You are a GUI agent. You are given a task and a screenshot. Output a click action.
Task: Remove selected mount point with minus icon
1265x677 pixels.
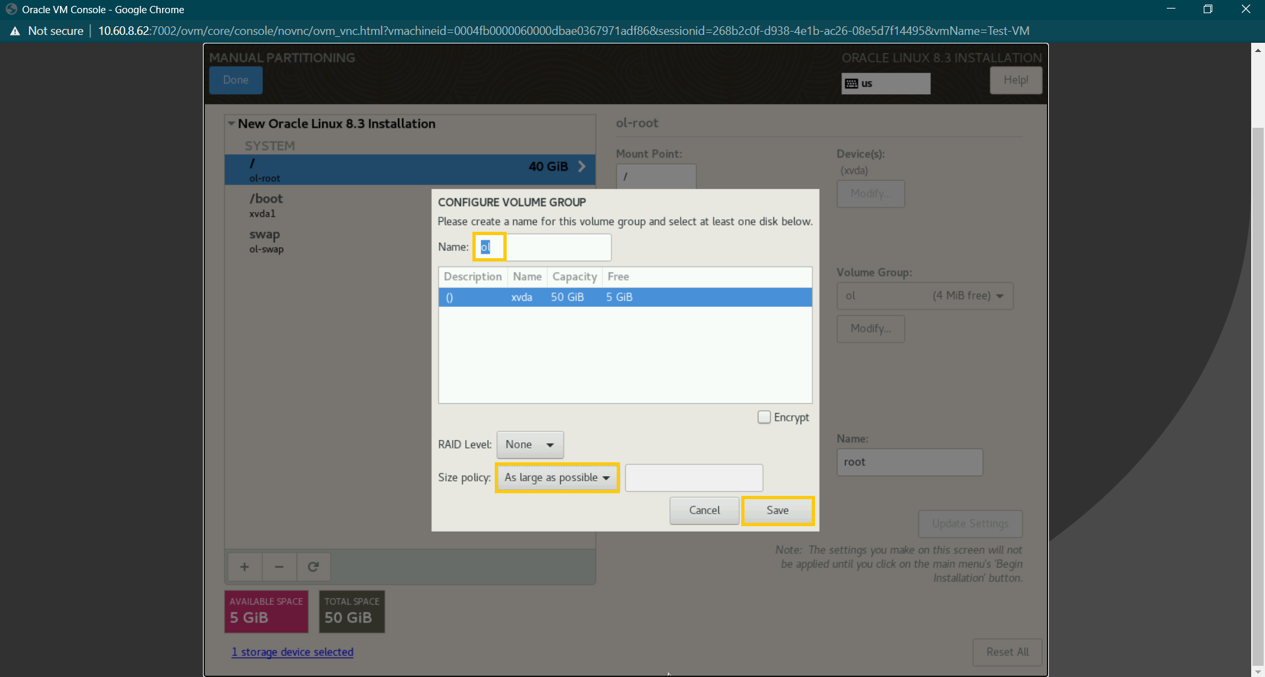point(279,567)
